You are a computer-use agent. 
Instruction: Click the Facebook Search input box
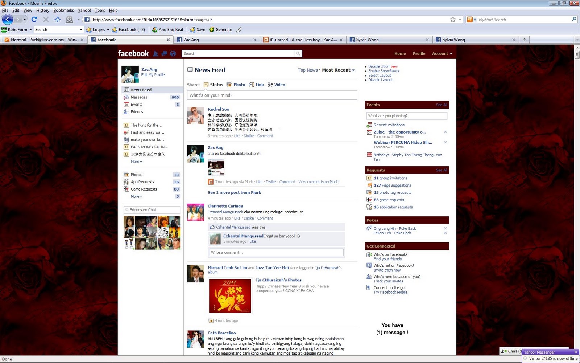239,54
